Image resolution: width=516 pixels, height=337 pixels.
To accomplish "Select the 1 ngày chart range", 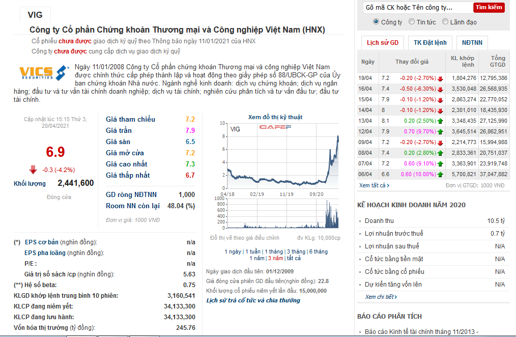I will (x=233, y=252).
